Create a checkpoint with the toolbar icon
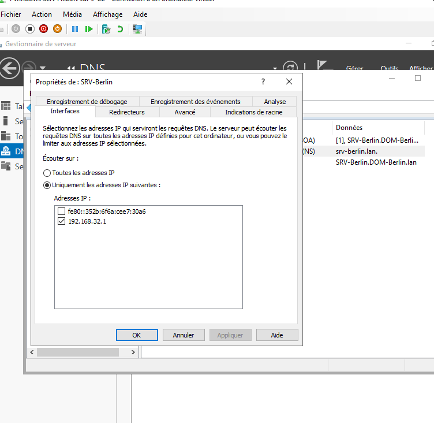 pyautogui.click(x=106, y=29)
